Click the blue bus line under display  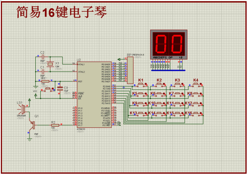pyautogui.click(x=168, y=70)
